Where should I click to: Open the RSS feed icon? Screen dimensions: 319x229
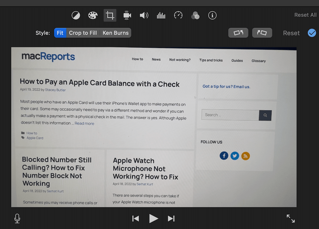pos(246,156)
